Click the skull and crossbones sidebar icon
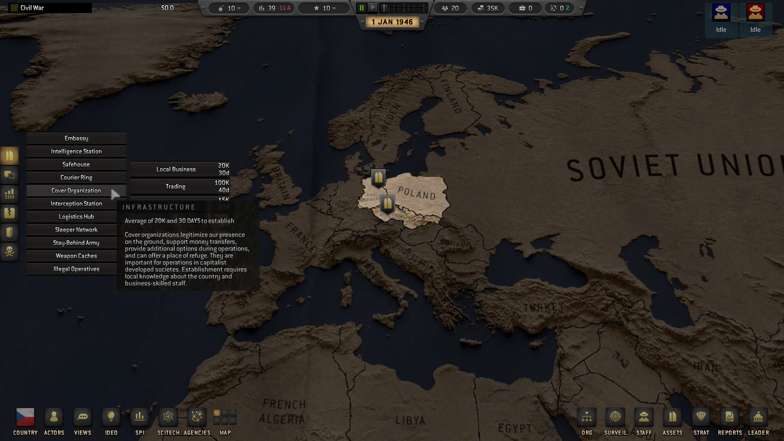Image resolution: width=784 pixels, height=441 pixels. tap(9, 252)
